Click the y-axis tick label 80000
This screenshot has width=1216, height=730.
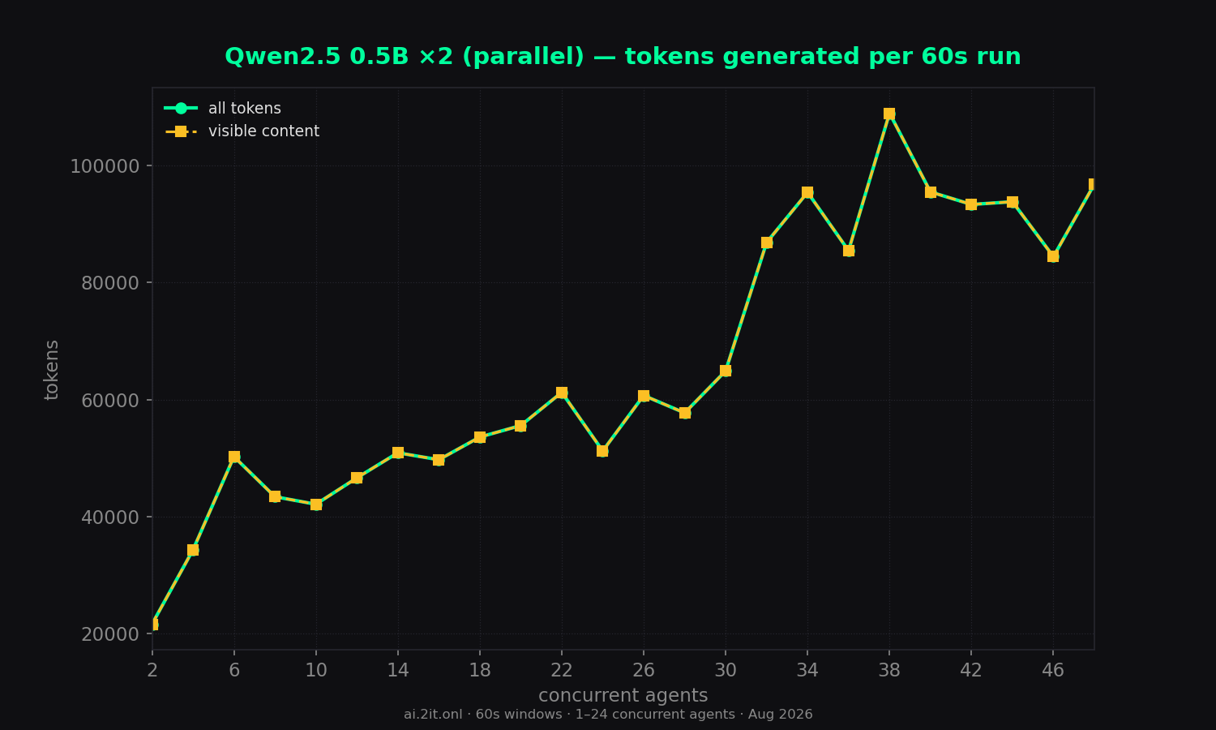pos(111,283)
